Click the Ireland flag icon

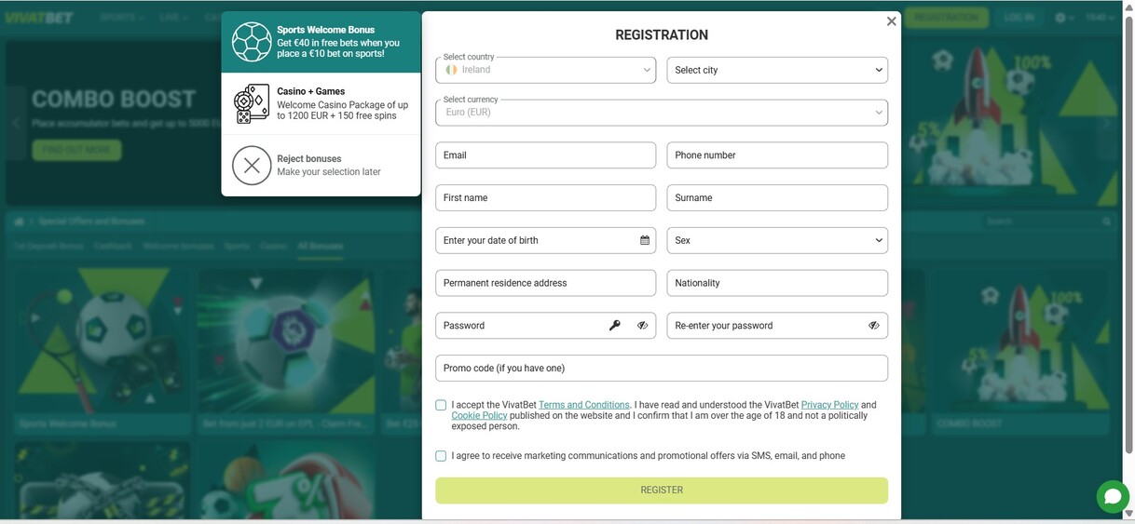451,70
